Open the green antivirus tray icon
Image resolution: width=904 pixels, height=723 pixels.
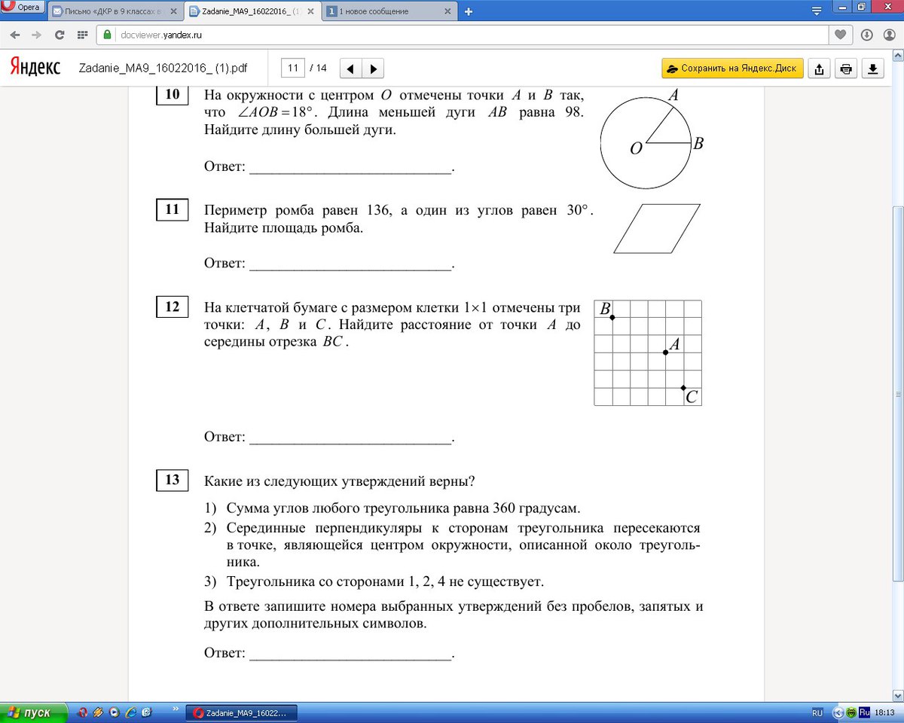click(x=851, y=712)
